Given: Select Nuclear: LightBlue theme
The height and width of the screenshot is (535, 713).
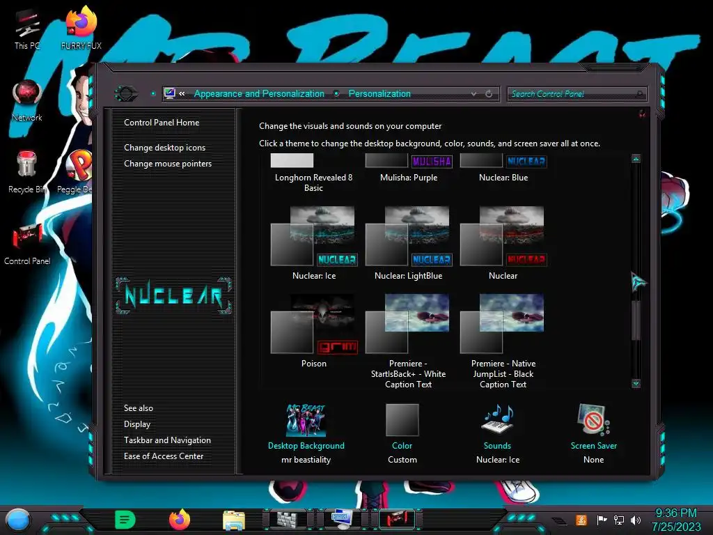Looking at the screenshot, I should [x=408, y=243].
